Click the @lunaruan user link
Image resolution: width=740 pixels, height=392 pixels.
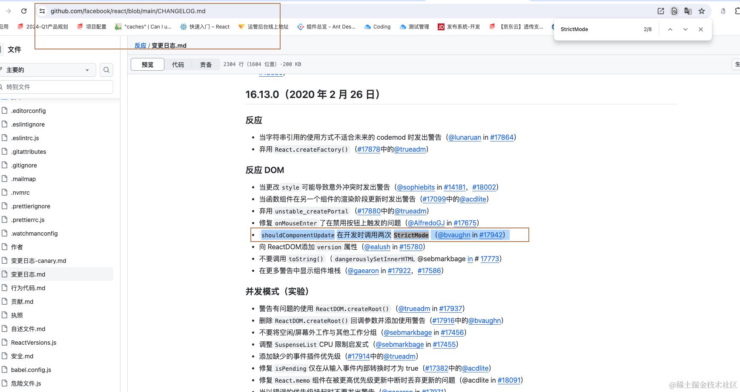(x=465, y=137)
